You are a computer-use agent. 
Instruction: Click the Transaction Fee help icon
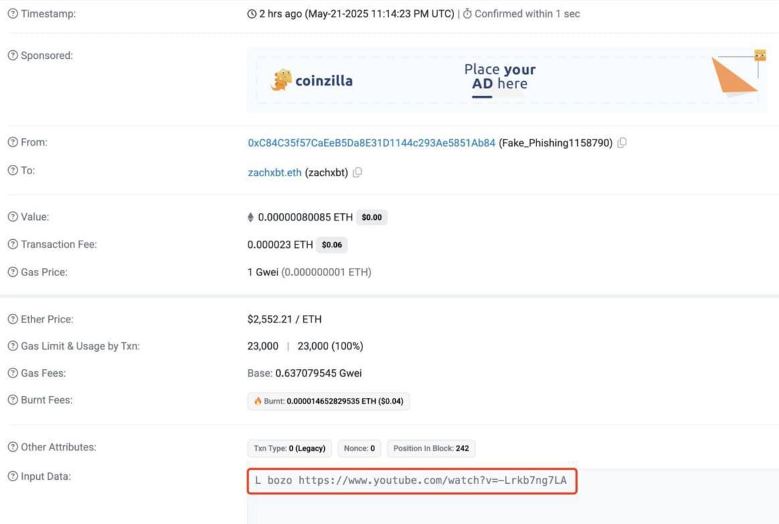point(13,245)
